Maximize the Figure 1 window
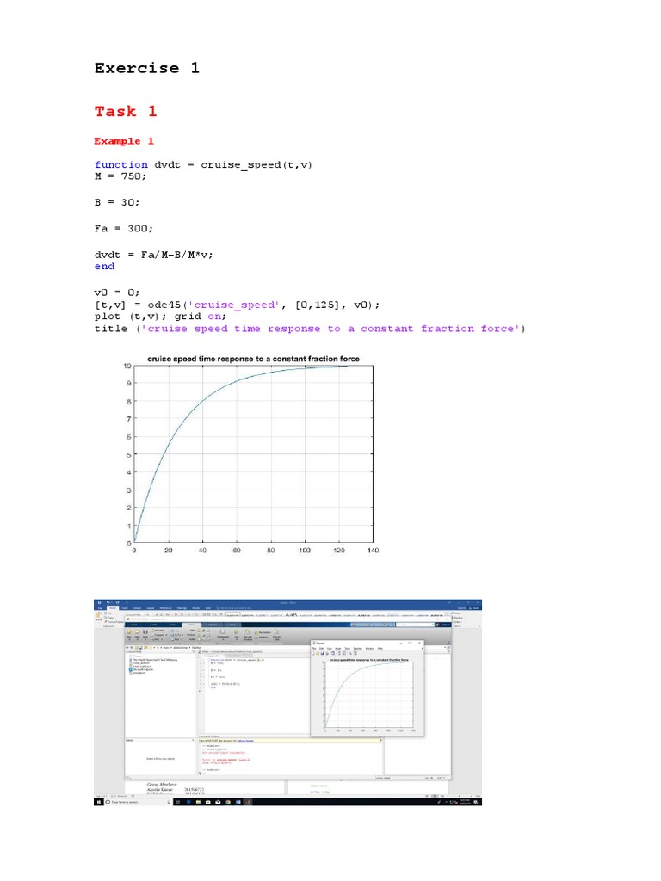The image size is (661, 881). [411, 643]
